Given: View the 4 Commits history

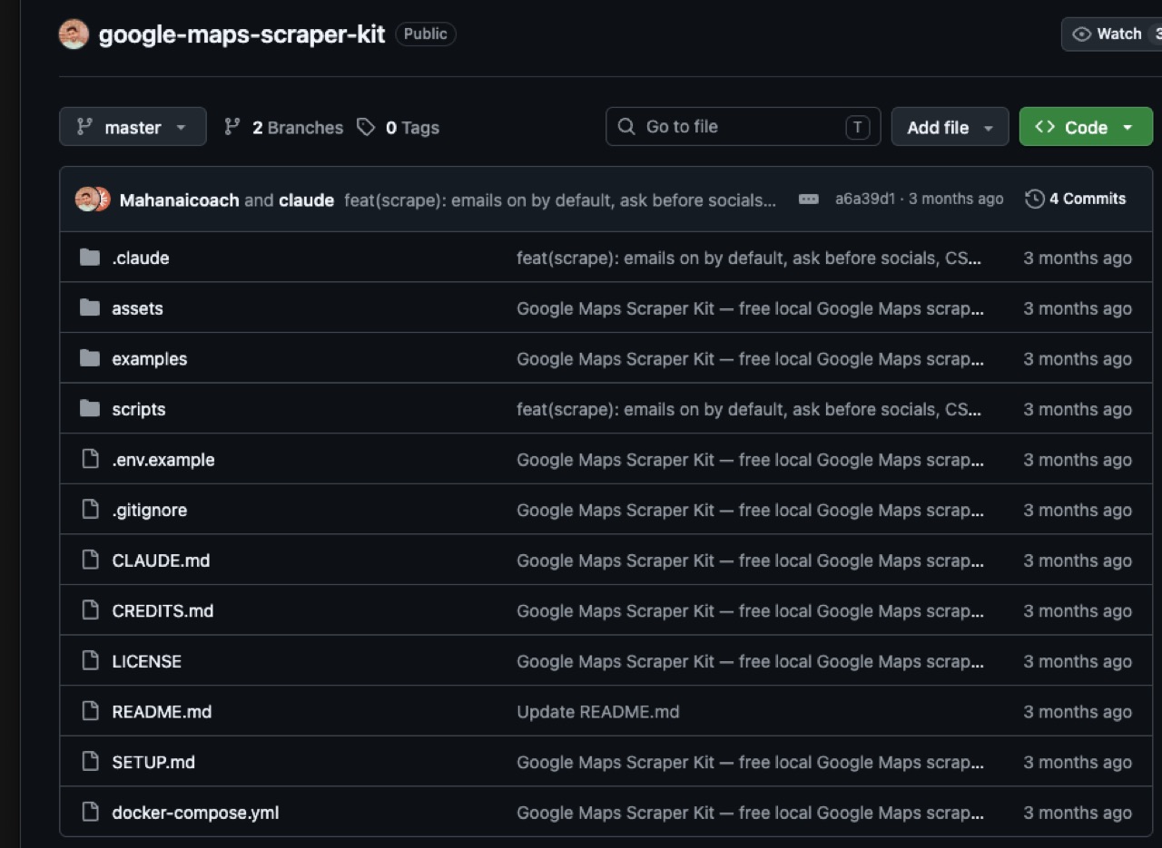Looking at the screenshot, I should 1076,200.
